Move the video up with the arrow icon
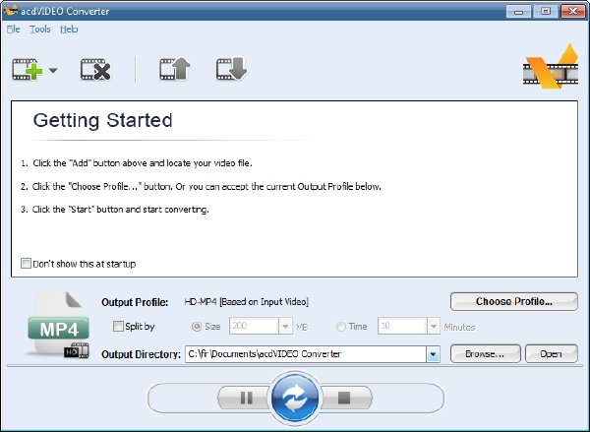This screenshot has height=432, width=590. point(175,69)
